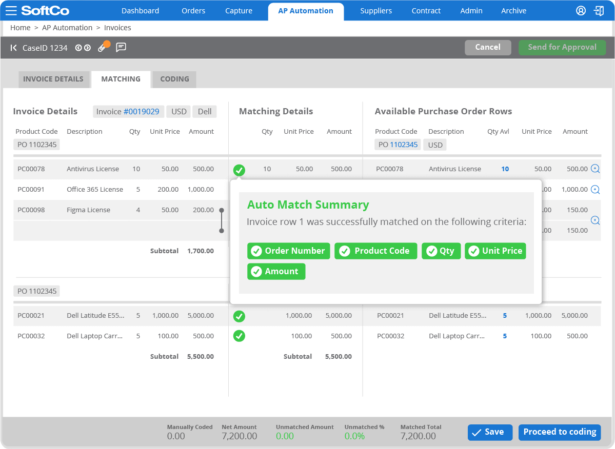615x449 pixels.
Task: Open attachments via the paperclip icon
Action: coord(103,46)
